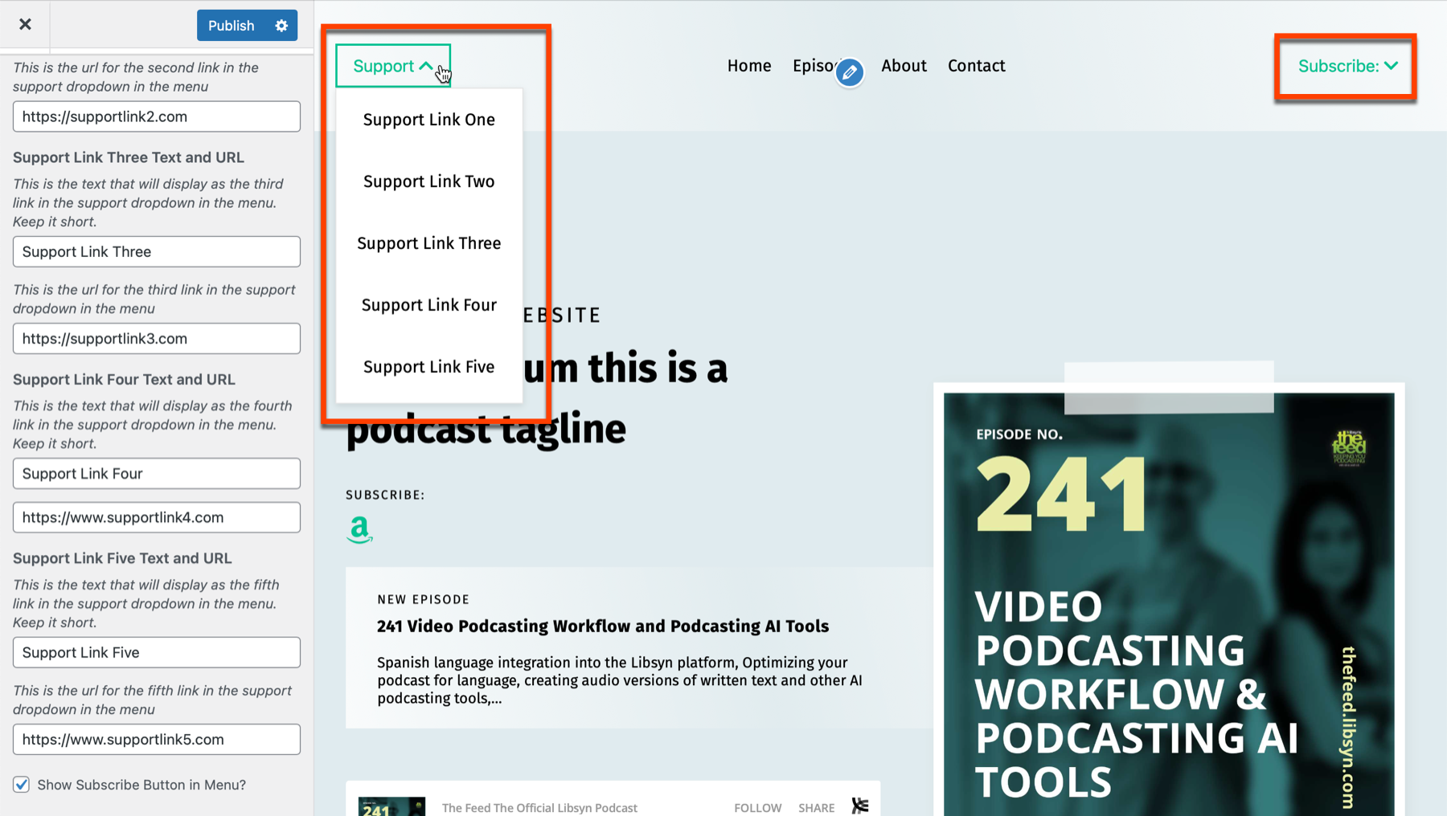Open the Episodes nav link
Image resolution: width=1447 pixels, height=816 pixels.
click(x=814, y=66)
